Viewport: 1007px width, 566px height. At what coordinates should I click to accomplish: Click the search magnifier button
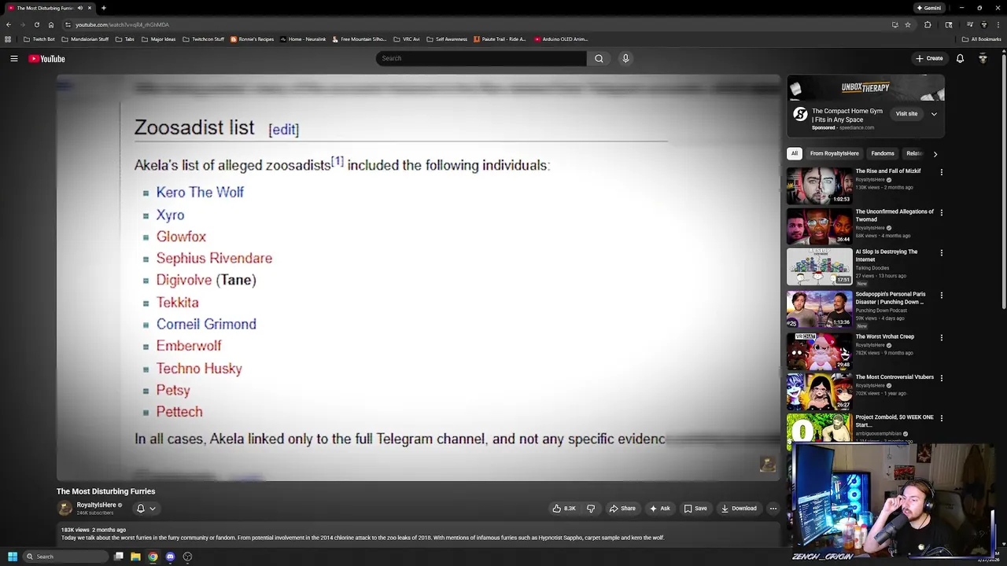point(599,58)
